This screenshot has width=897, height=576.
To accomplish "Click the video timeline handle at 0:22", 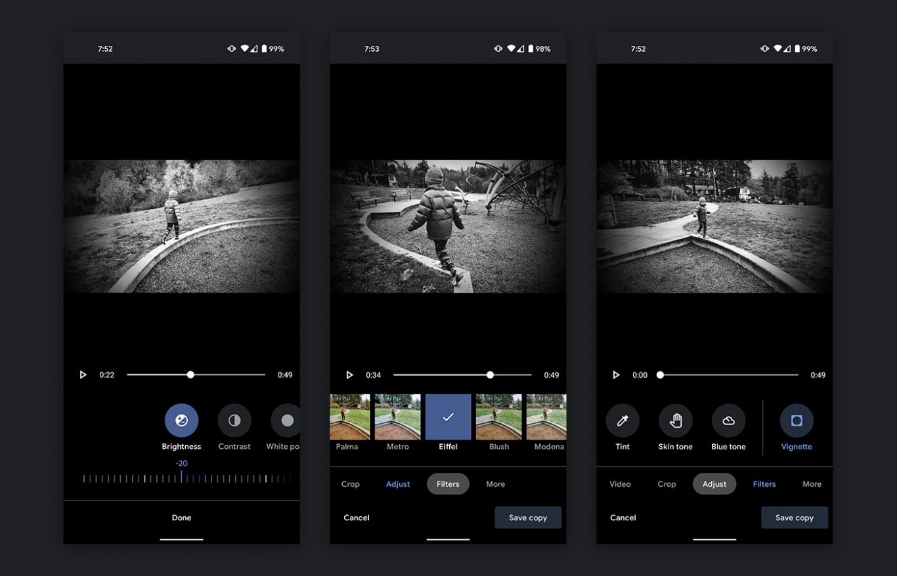I will point(190,375).
